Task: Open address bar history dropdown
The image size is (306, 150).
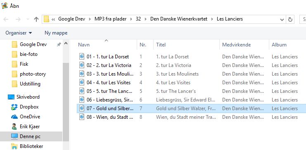Action: click(x=282, y=19)
